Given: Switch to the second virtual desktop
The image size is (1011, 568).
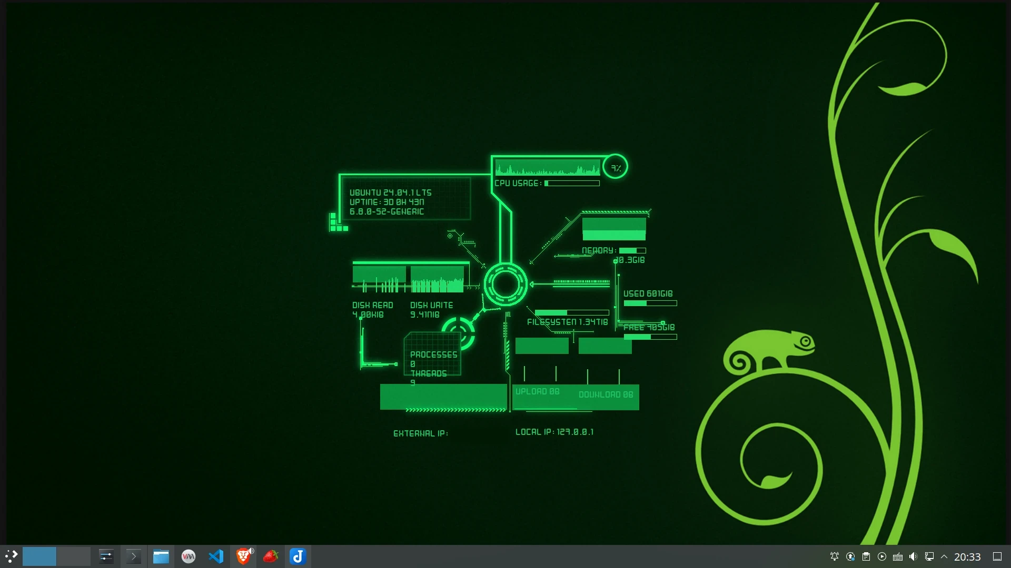Looking at the screenshot, I should pos(74,556).
